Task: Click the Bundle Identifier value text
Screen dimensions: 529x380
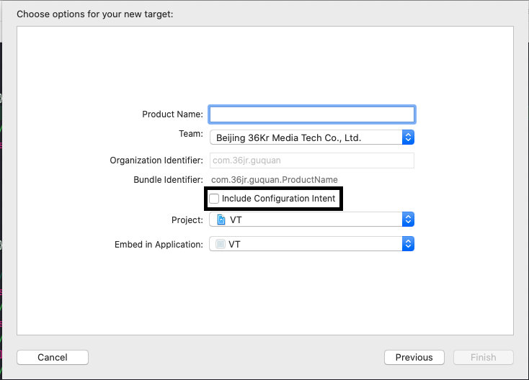Action: coord(275,180)
